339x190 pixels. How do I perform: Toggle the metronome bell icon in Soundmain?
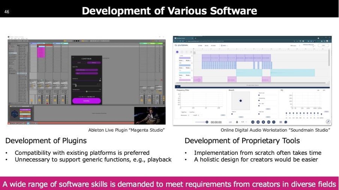coord(237,122)
